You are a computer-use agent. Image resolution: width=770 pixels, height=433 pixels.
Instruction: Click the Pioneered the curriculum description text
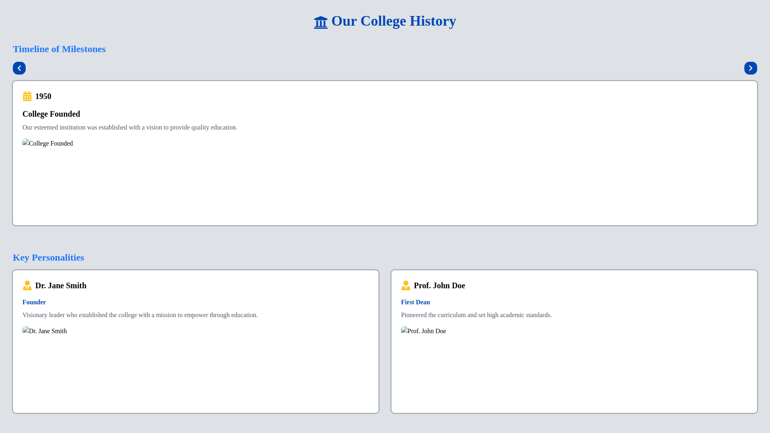pos(476,315)
